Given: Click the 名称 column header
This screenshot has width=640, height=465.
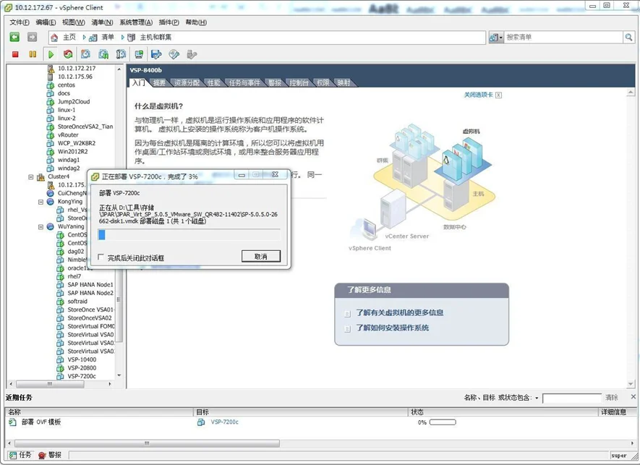Looking at the screenshot, I should click(99, 412).
